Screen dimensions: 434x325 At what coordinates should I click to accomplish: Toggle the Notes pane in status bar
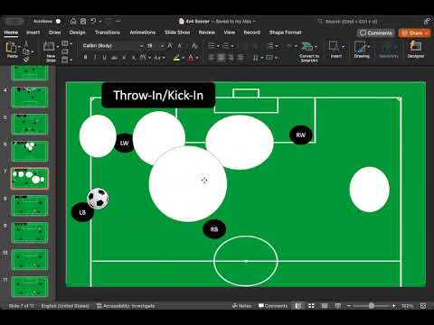coord(241,306)
